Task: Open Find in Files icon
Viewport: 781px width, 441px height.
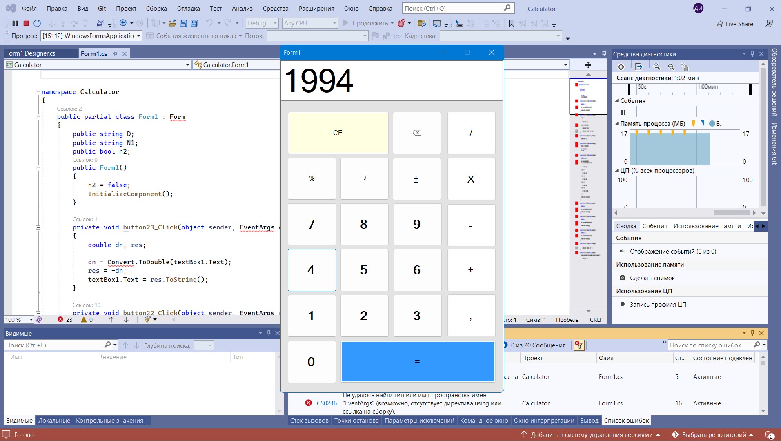Action: pyautogui.click(x=422, y=23)
